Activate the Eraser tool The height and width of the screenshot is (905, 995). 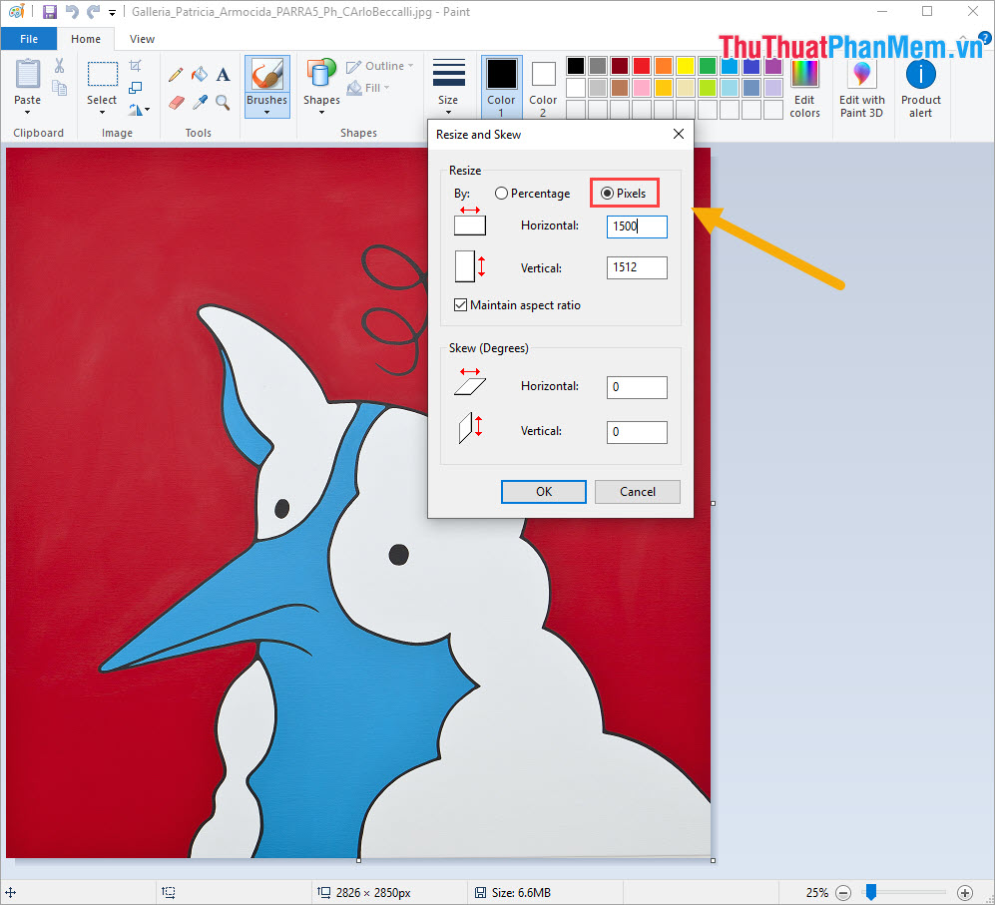tap(176, 102)
